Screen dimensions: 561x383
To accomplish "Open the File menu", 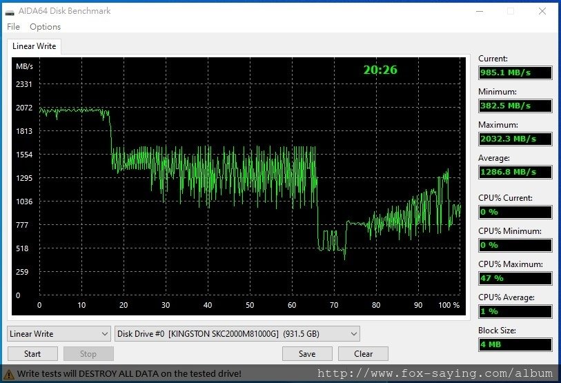I will pos(13,27).
